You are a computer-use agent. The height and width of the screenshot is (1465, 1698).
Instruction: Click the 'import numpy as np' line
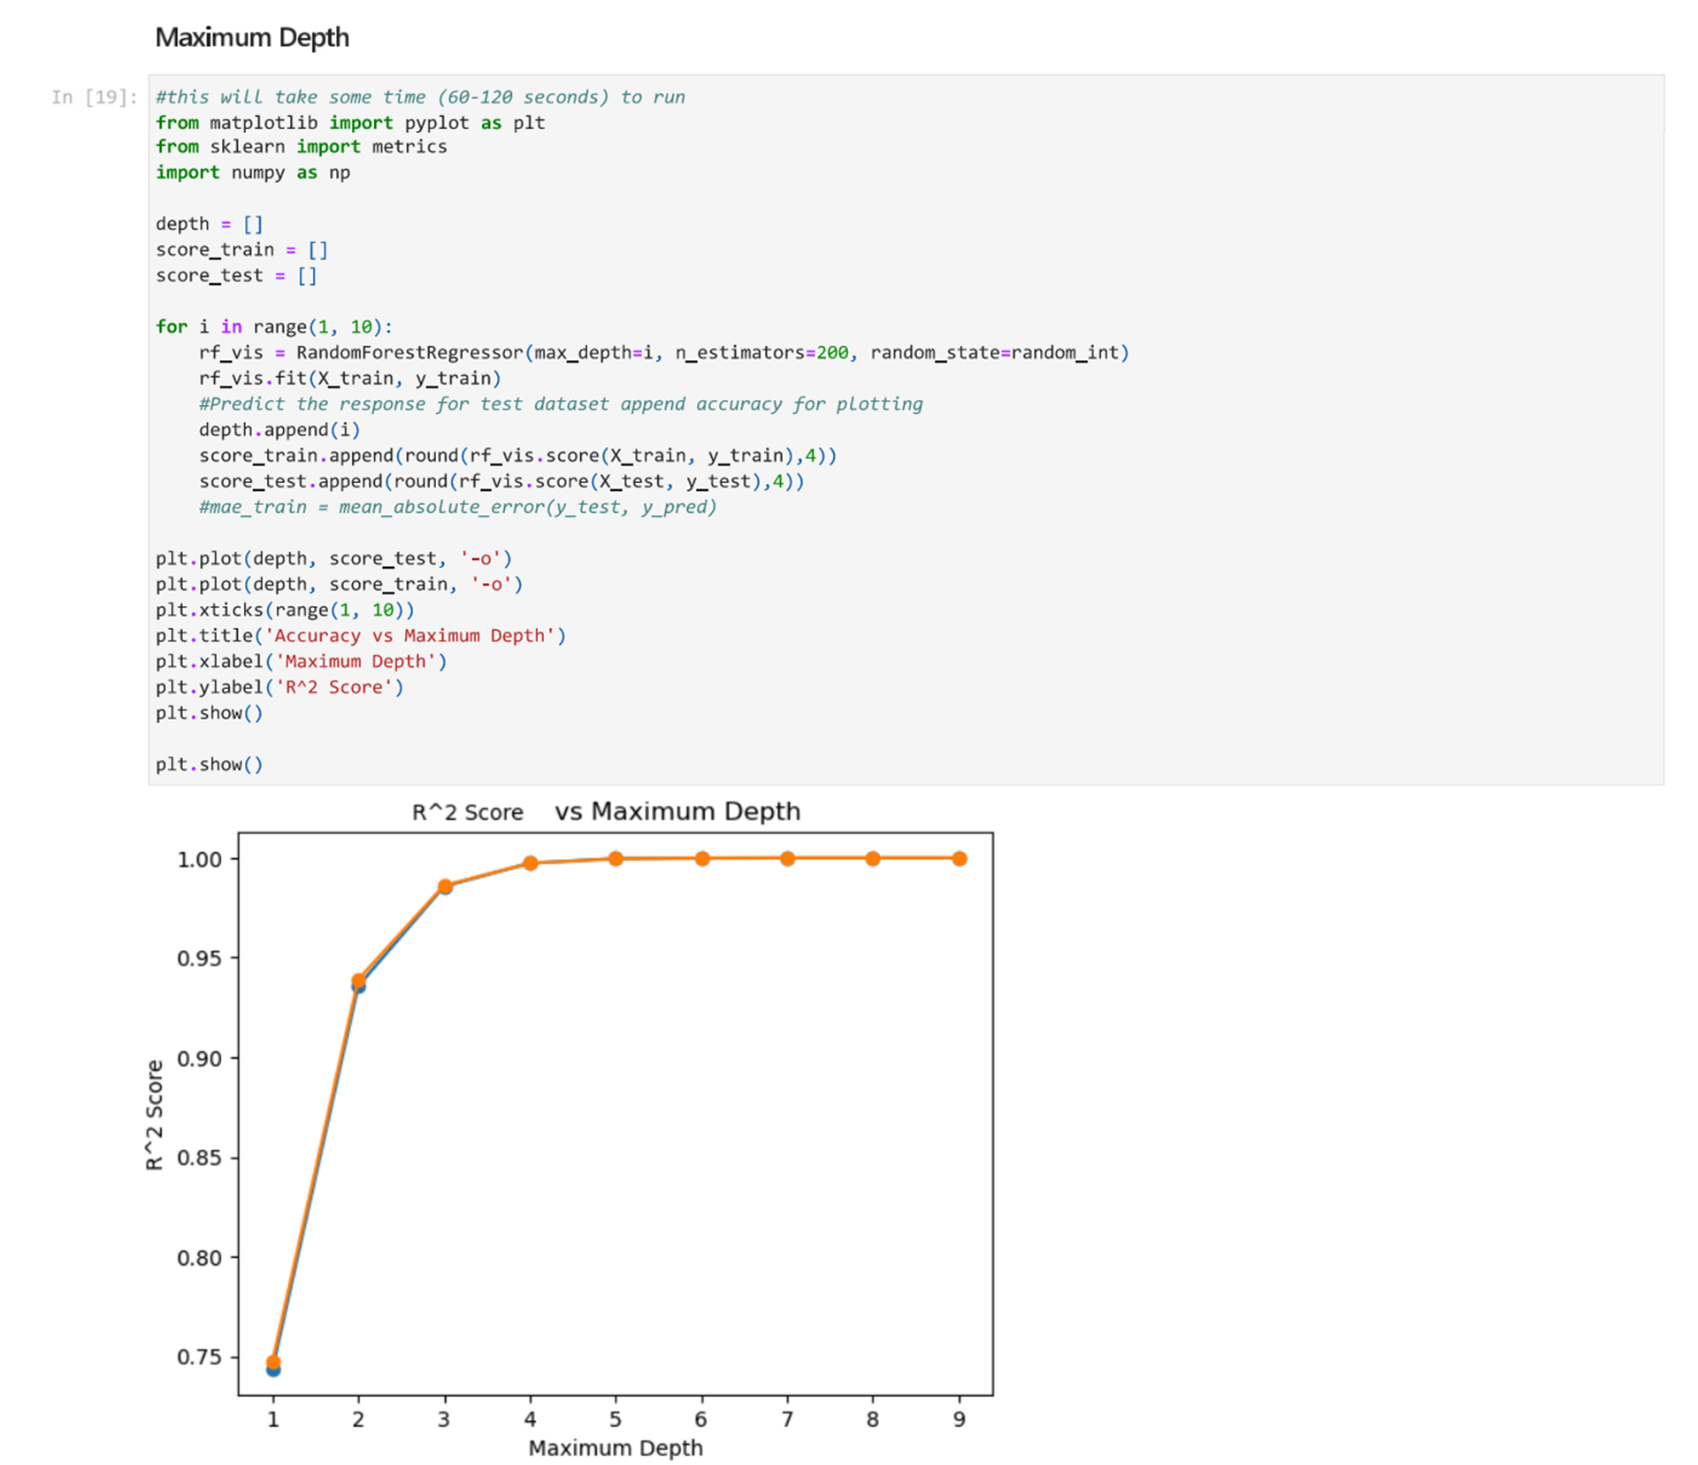pyautogui.click(x=253, y=173)
